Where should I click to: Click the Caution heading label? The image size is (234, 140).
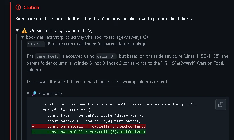point(31,7)
